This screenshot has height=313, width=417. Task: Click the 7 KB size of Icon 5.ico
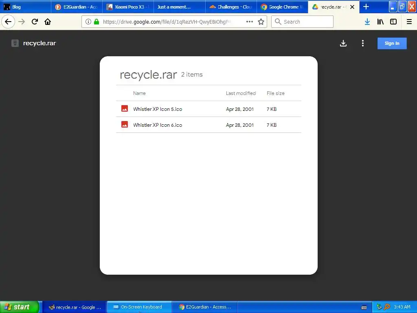pyautogui.click(x=272, y=109)
